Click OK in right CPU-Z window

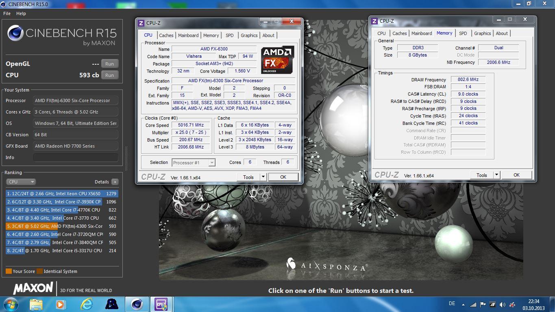[517, 175]
